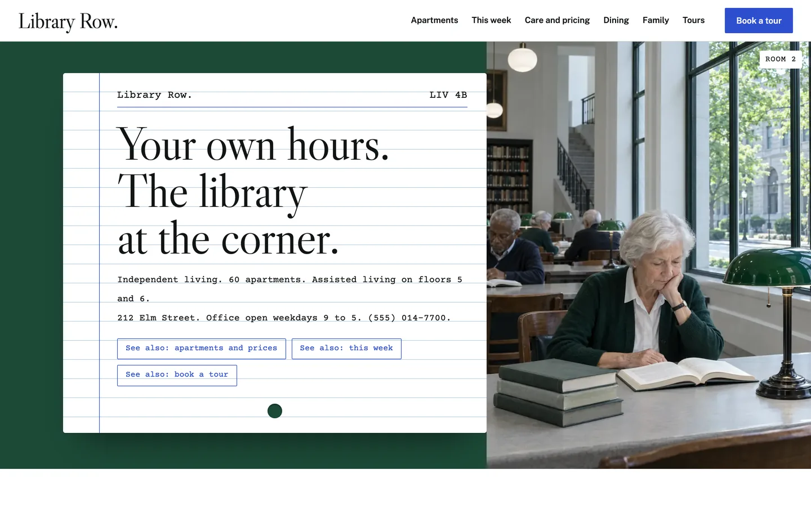Click the Library Row. heading on the card
811x506 pixels.
[154, 95]
